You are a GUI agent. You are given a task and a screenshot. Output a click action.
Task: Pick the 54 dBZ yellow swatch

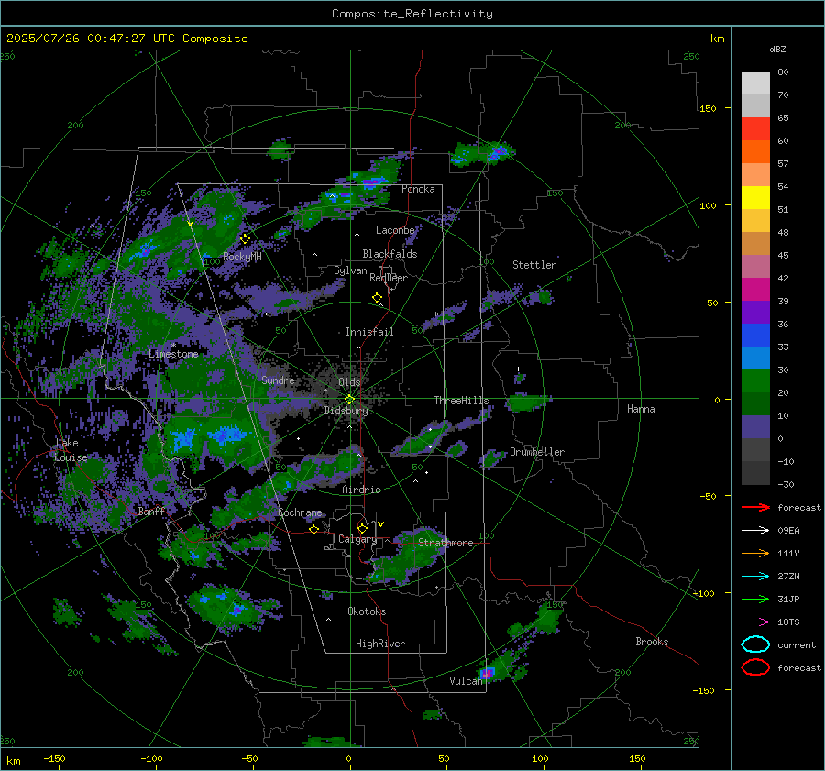(x=755, y=198)
